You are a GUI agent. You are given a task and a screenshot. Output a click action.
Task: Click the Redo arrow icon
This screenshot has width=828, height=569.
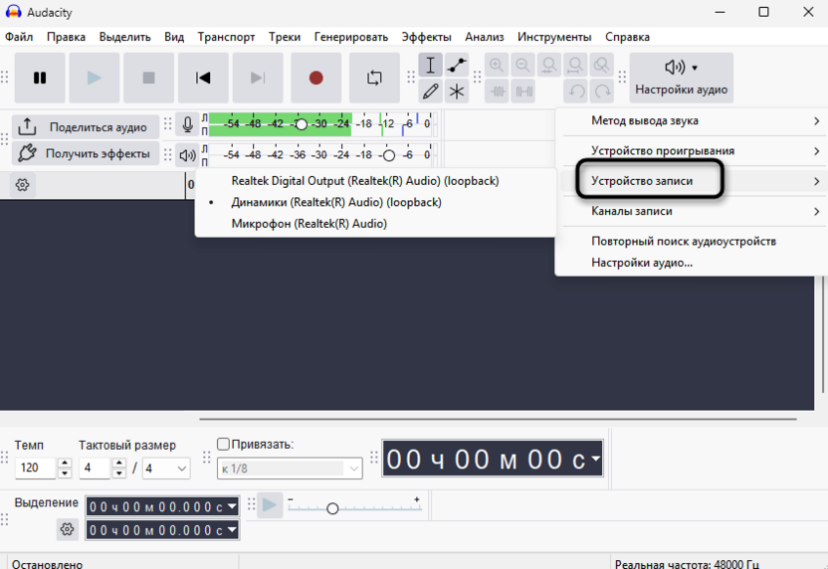click(601, 92)
